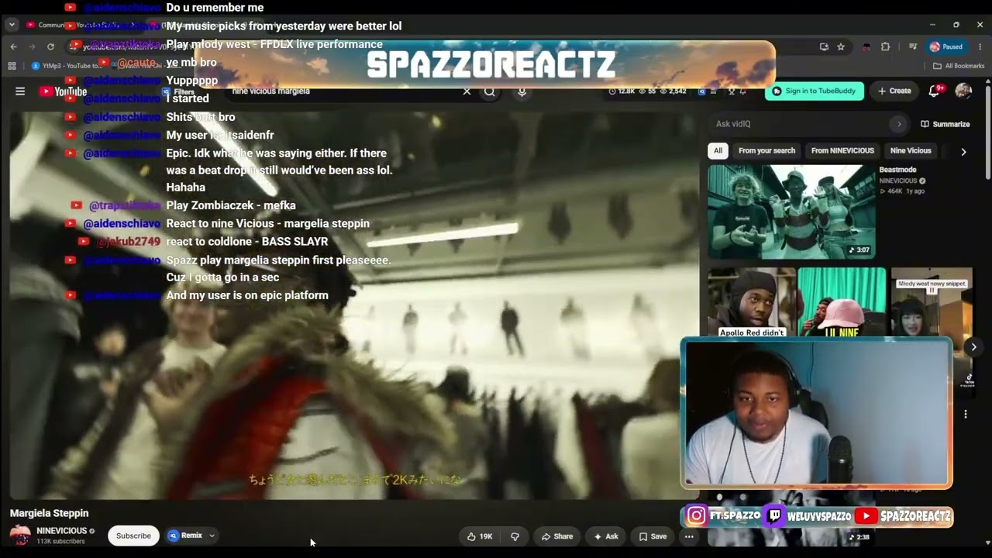
Task: Open the browser extensions puzzle icon
Action: [x=886, y=46]
